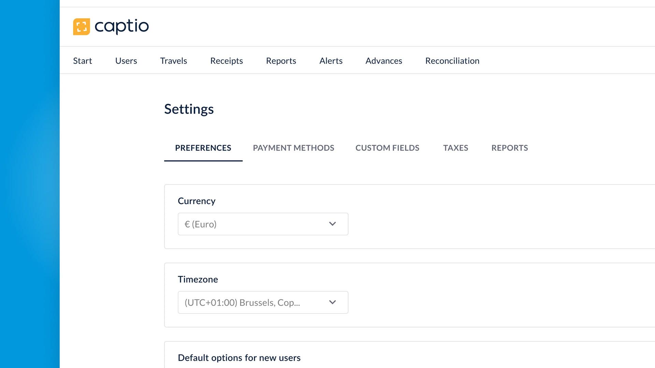Screen dimensions: 655x368
Task: Switch to the Custom Fields tab
Action: (x=387, y=148)
